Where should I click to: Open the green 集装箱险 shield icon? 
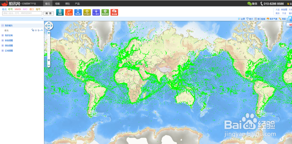tap(105, 12)
